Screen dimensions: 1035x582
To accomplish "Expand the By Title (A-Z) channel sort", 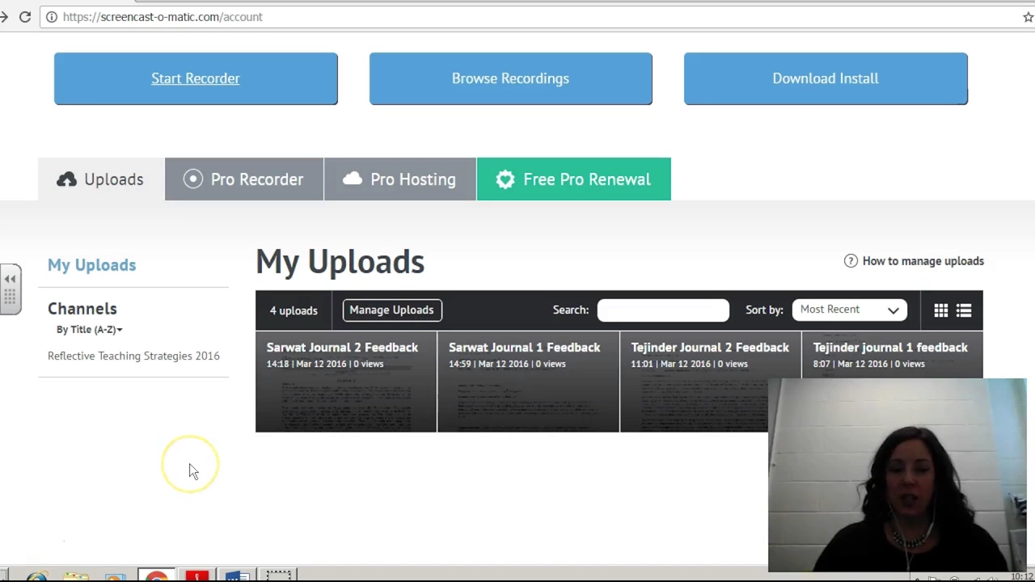I will tap(90, 329).
